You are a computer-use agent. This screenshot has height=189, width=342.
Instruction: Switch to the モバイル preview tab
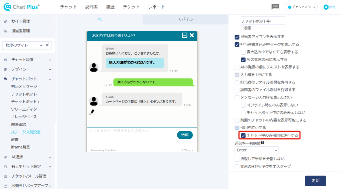(185, 19)
